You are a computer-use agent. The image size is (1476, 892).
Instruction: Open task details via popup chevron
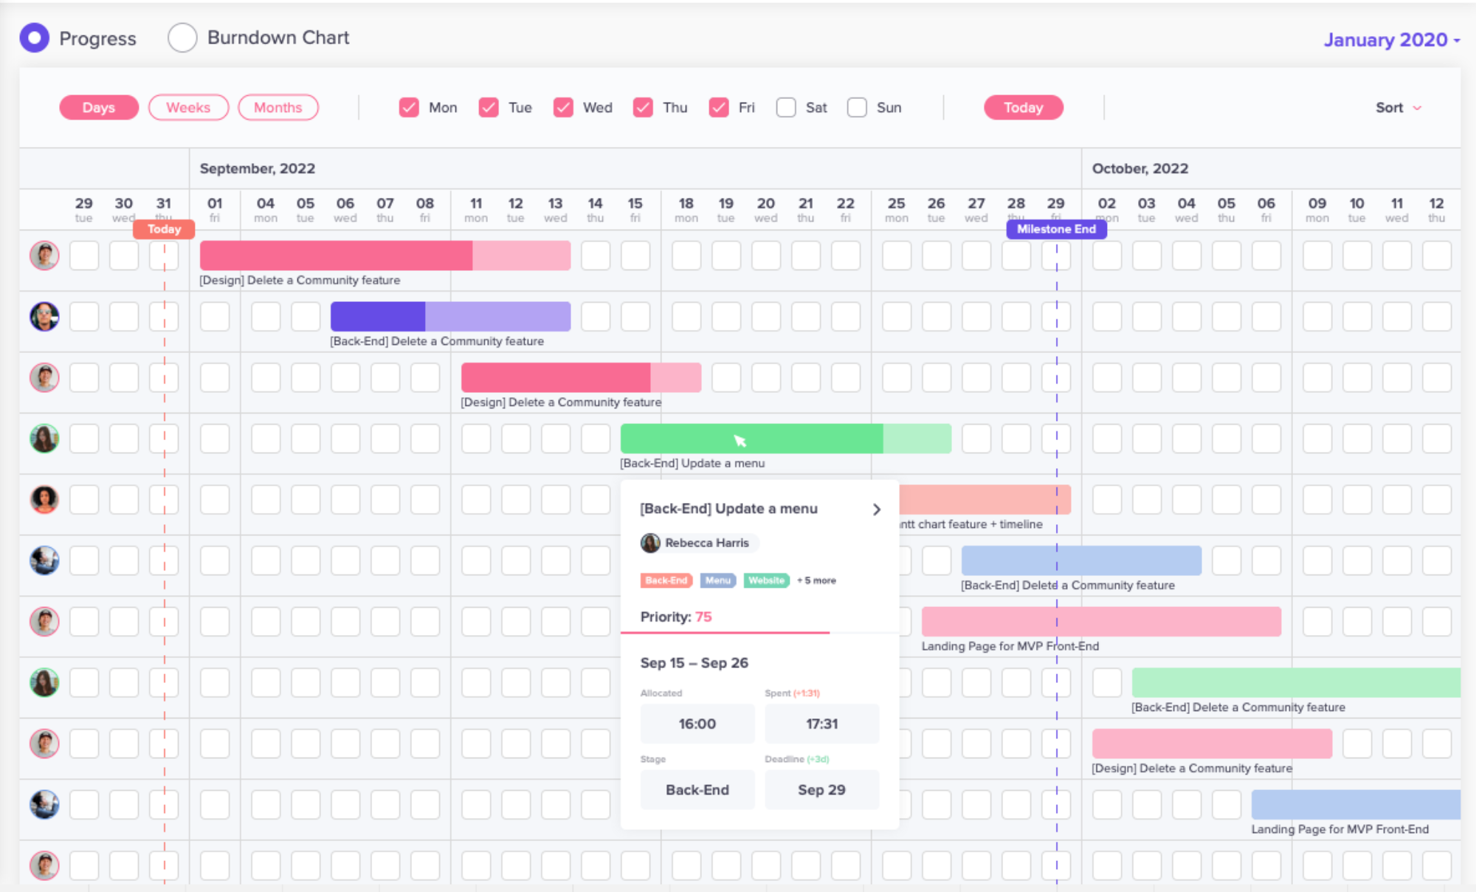pyautogui.click(x=877, y=510)
